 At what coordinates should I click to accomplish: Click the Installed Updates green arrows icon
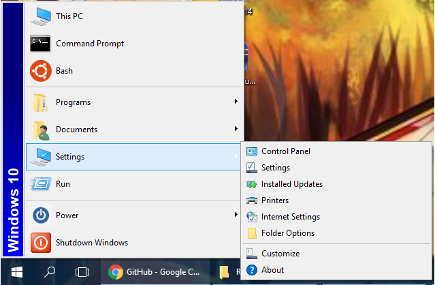pos(252,184)
